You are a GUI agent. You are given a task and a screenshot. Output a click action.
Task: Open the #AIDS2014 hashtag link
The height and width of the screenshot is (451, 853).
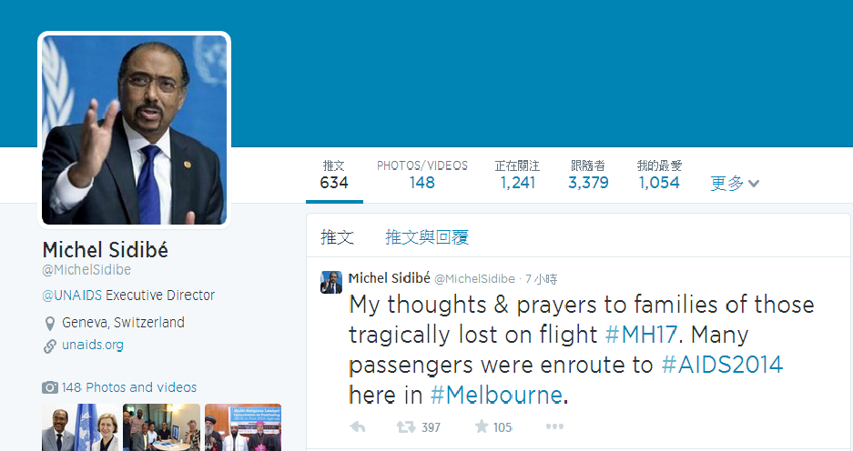(x=722, y=366)
